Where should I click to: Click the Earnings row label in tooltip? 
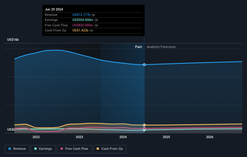pyautogui.click(x=51, y=20)
